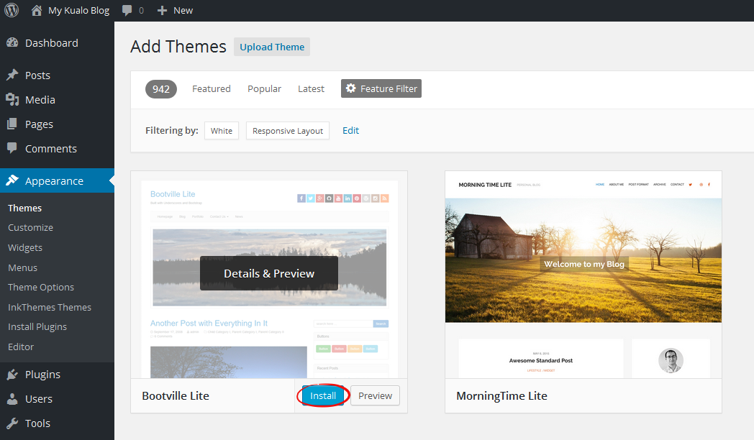
Task: Click the Plugins plug icon
Action: [x=12, y=374]
